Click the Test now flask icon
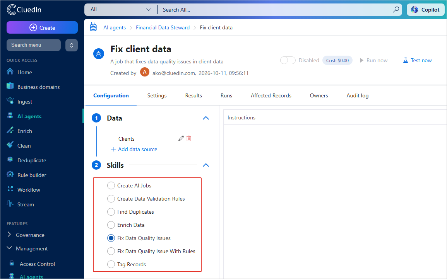 pos(405,60)
